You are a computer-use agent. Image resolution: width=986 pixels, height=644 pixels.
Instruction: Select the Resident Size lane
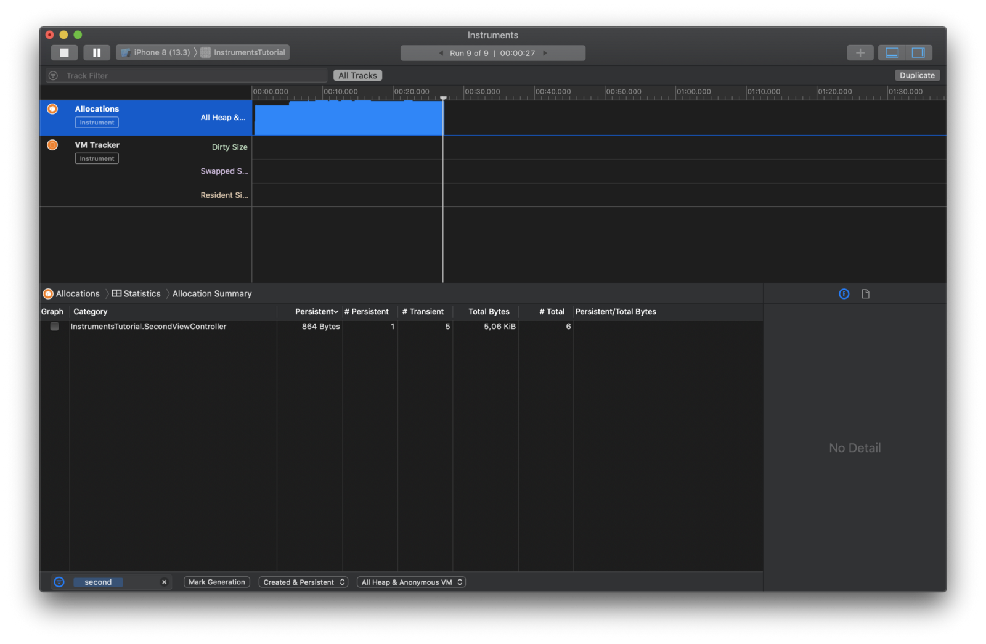point(224,195)
